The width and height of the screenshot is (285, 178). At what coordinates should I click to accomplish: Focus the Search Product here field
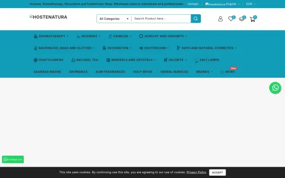pos(161,19)
